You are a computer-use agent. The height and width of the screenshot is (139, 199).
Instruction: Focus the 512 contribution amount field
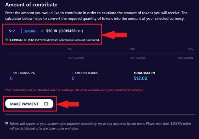[x=12, y=31]
